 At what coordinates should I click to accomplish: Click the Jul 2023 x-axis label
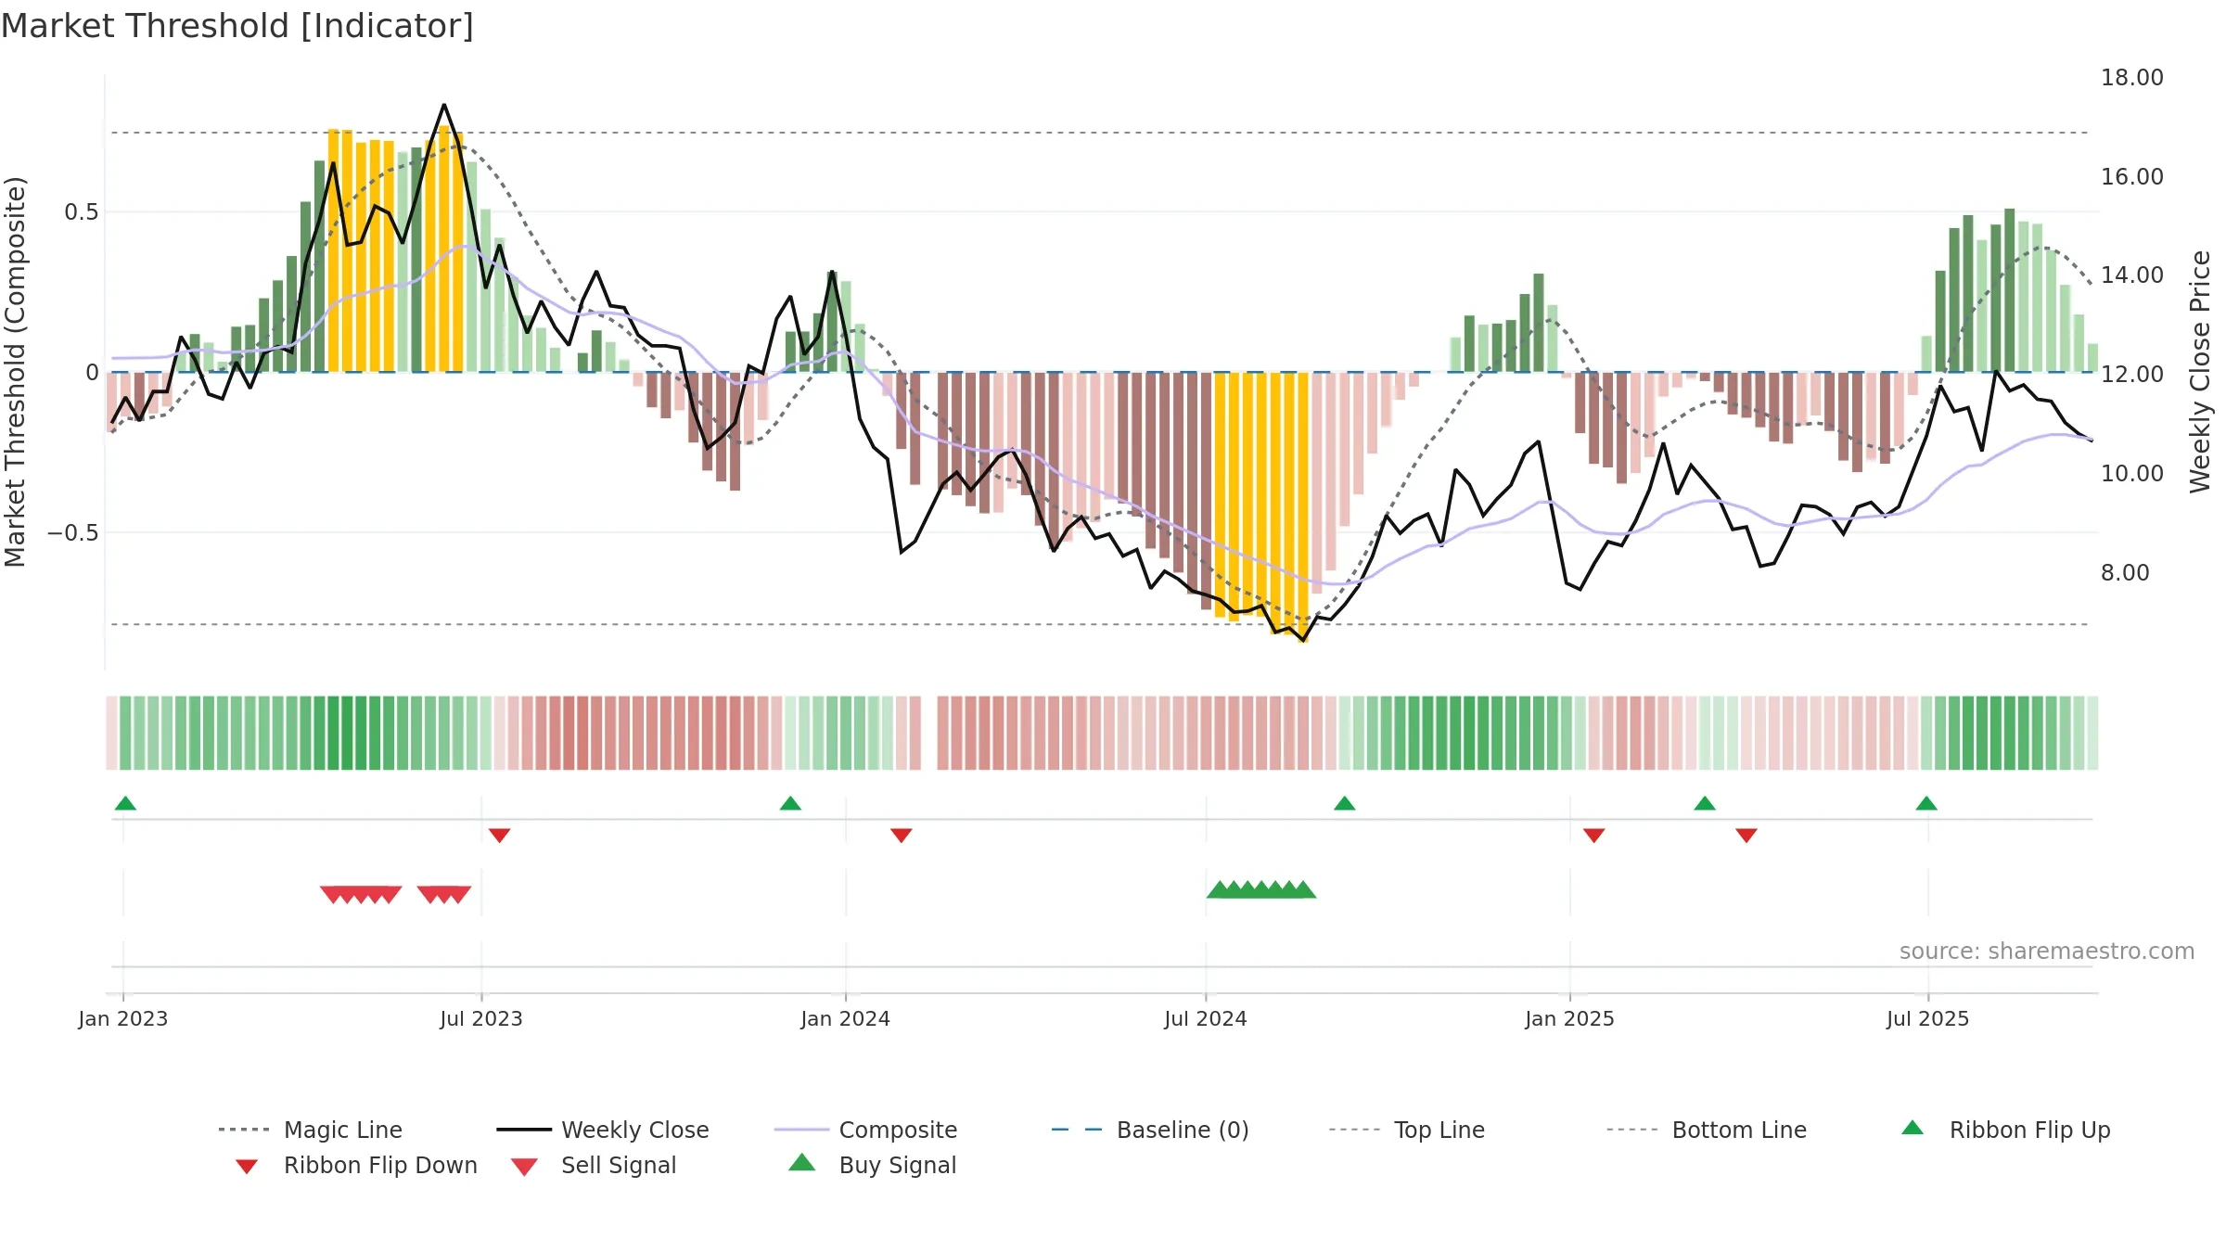tap(481, 1019)
